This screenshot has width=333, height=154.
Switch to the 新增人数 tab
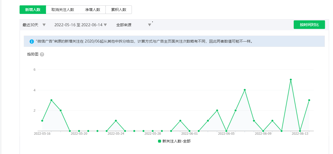pyautogui.click(x=33, y=10)
